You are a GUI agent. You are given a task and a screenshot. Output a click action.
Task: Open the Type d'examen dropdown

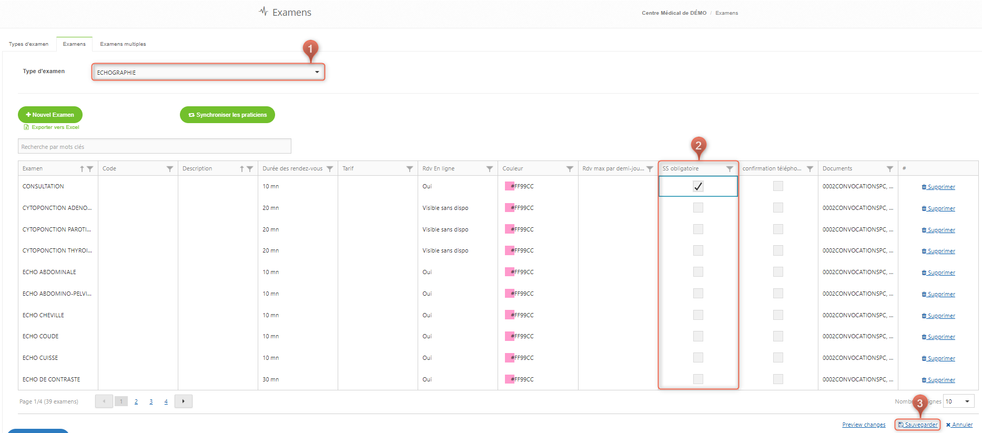(208, 72)
